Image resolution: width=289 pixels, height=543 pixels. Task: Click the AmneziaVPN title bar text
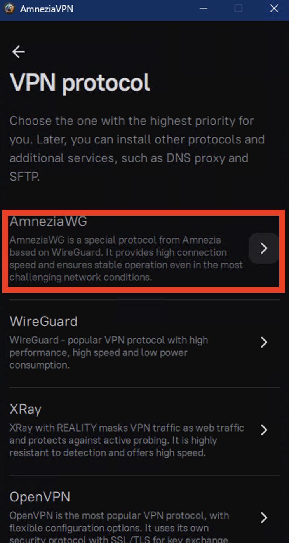point(47,9)
